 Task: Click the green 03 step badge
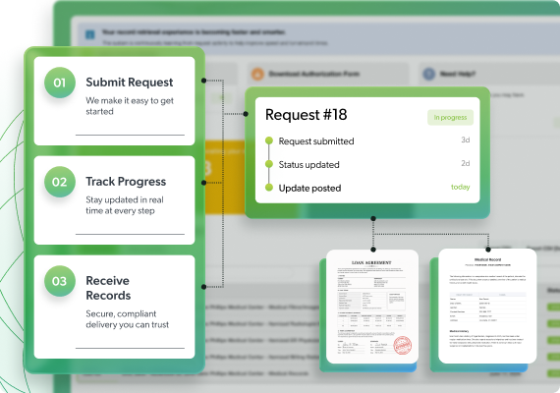pos(60,281)
